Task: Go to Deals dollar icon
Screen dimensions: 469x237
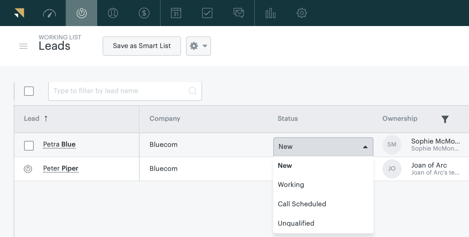Action: 144,13
